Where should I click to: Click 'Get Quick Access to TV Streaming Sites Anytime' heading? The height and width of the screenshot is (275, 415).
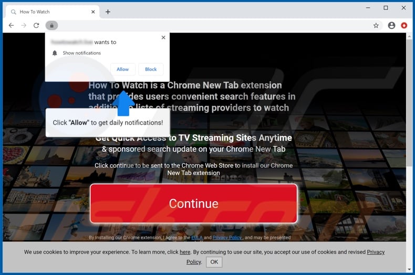point(193,138)
